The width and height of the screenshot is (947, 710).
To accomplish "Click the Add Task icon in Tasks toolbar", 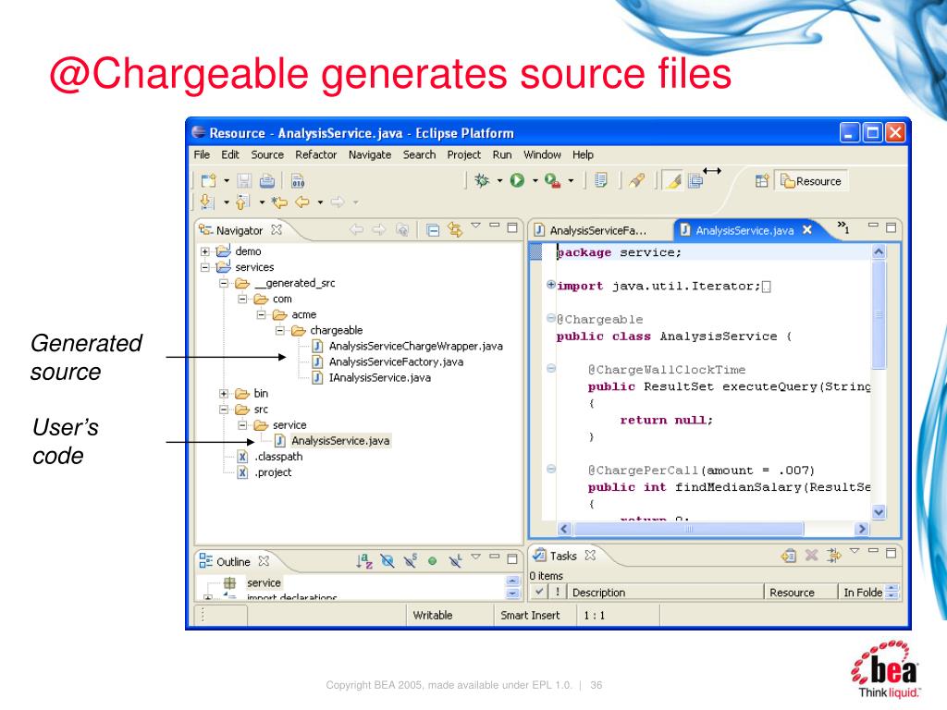I will (x=788, y=555).
